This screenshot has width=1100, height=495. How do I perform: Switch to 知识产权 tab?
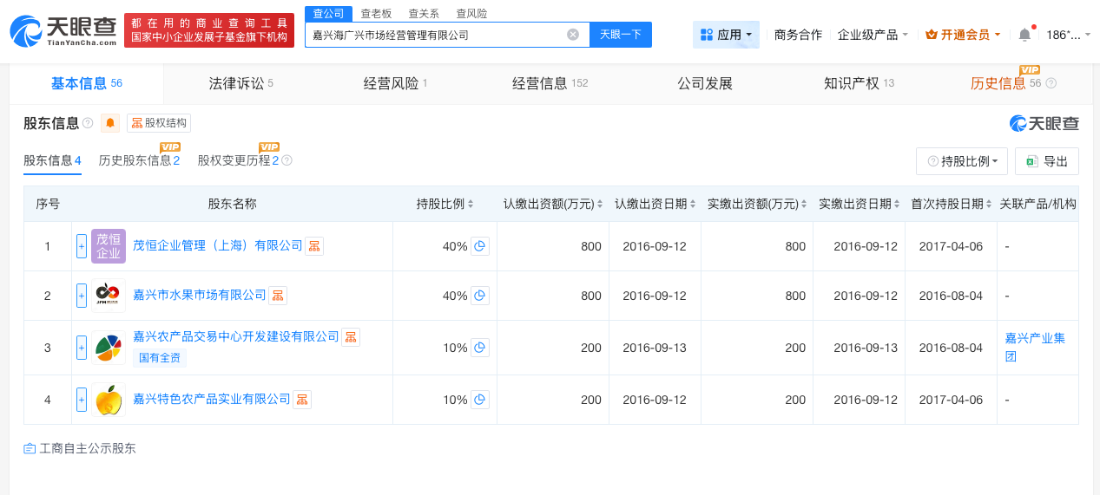[859, 83]
